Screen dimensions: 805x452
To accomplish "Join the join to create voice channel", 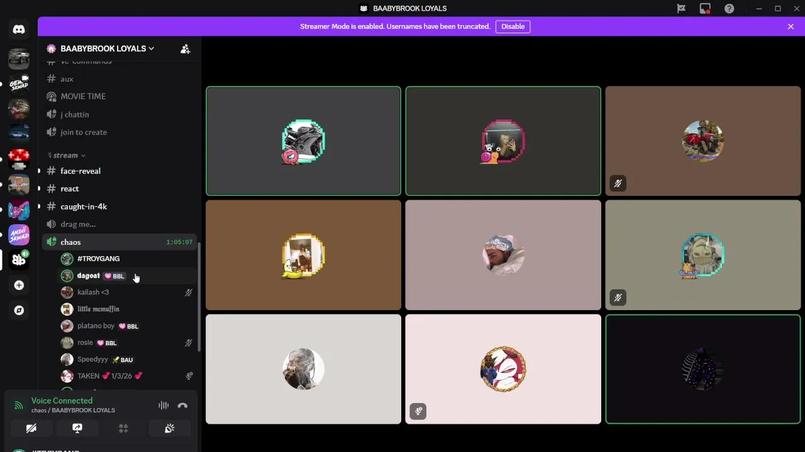I will click(x=119, y=132).
